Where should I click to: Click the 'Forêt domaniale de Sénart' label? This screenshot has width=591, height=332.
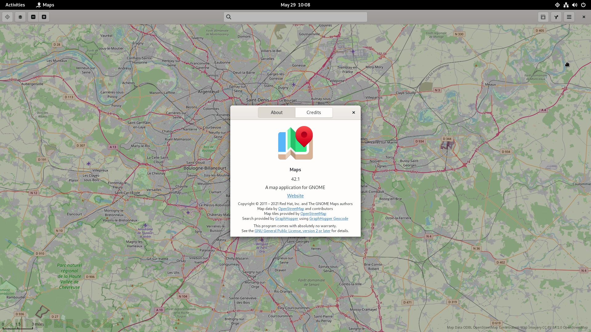pyautogui.click(x=312, y=282)
